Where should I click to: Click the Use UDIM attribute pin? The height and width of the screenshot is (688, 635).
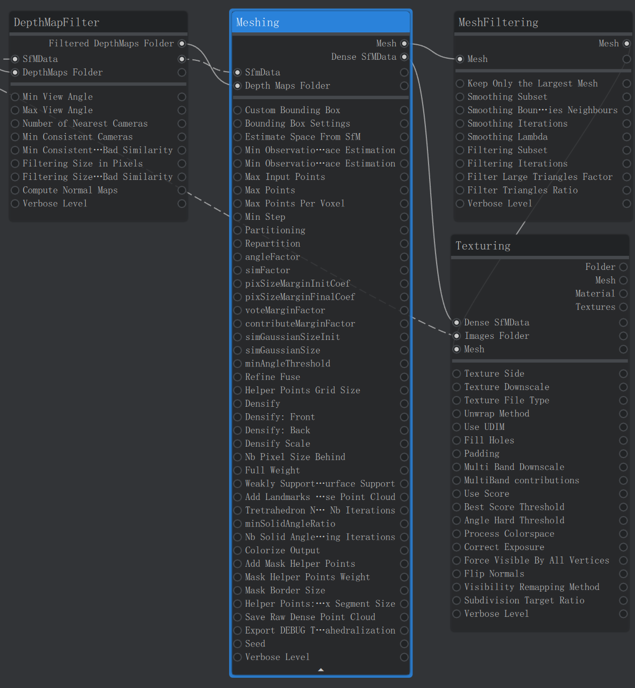(457, 427)
